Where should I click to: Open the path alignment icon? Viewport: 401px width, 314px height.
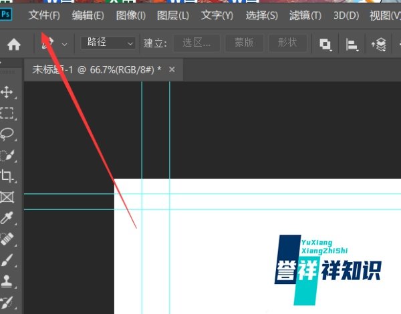352,45
